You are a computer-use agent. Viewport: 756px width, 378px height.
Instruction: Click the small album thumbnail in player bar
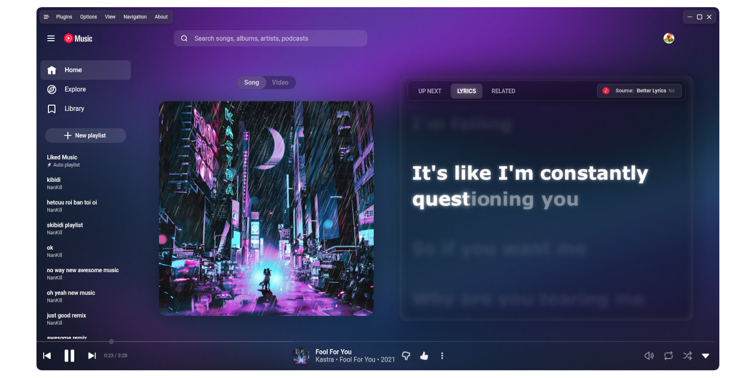(301, 356)
